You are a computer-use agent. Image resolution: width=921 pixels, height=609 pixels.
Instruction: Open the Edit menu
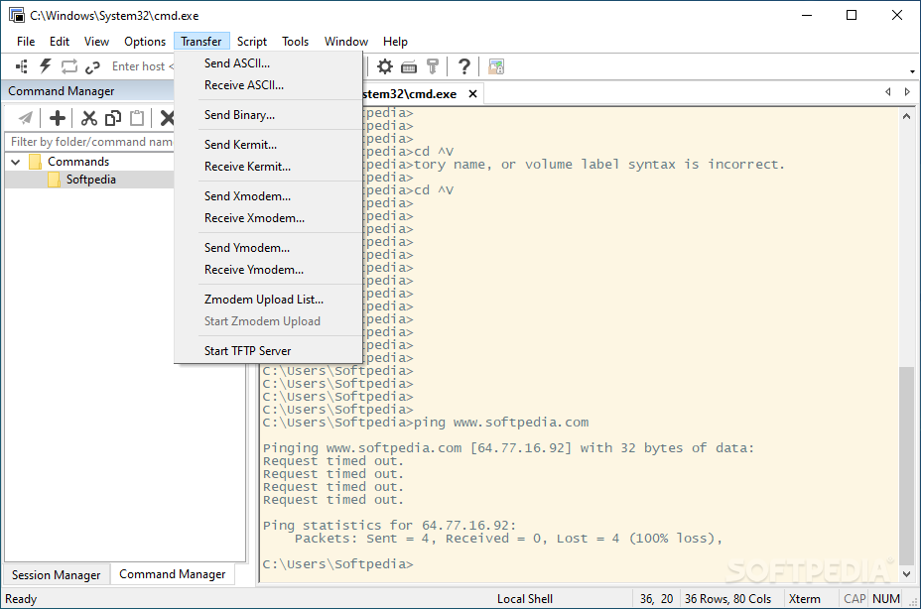60,42
